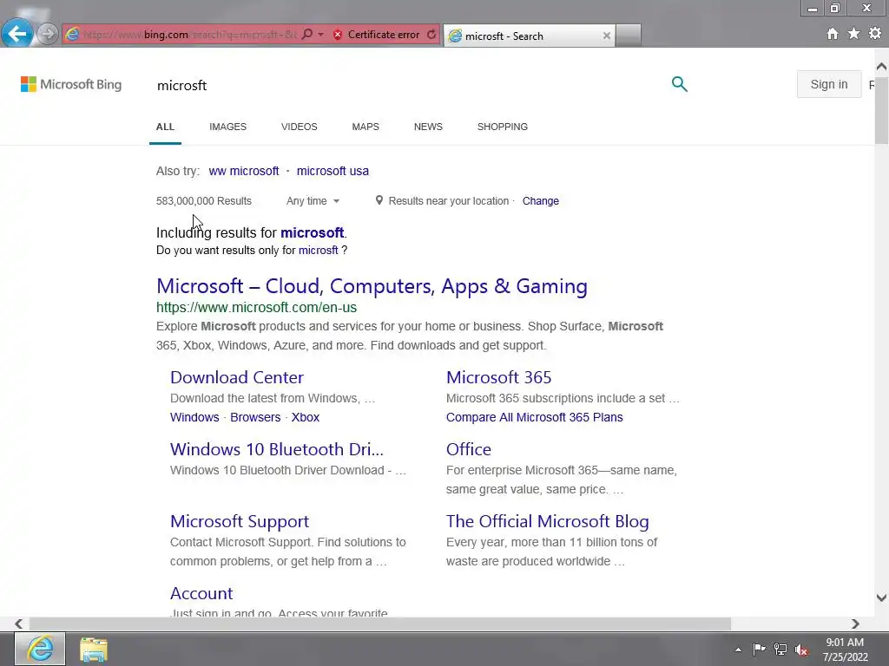Viewport: 889px width, 666px height.
Task: Open the green microsoft.com/en-us URL
Action: (x=256, y=308)
